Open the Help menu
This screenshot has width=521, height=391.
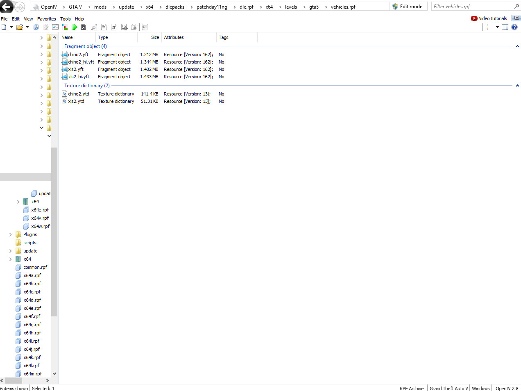tap(79, 19)
